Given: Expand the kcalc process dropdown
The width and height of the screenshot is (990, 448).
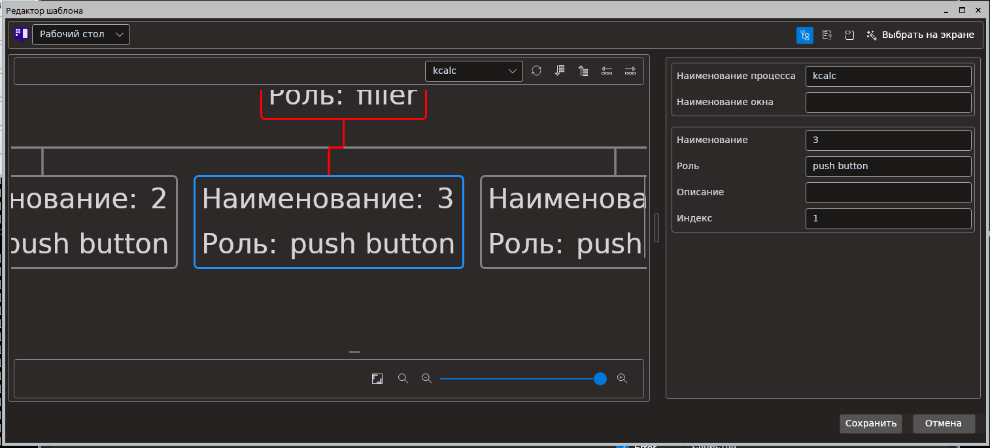Looking at the screenshot, I should click(474, 71).
